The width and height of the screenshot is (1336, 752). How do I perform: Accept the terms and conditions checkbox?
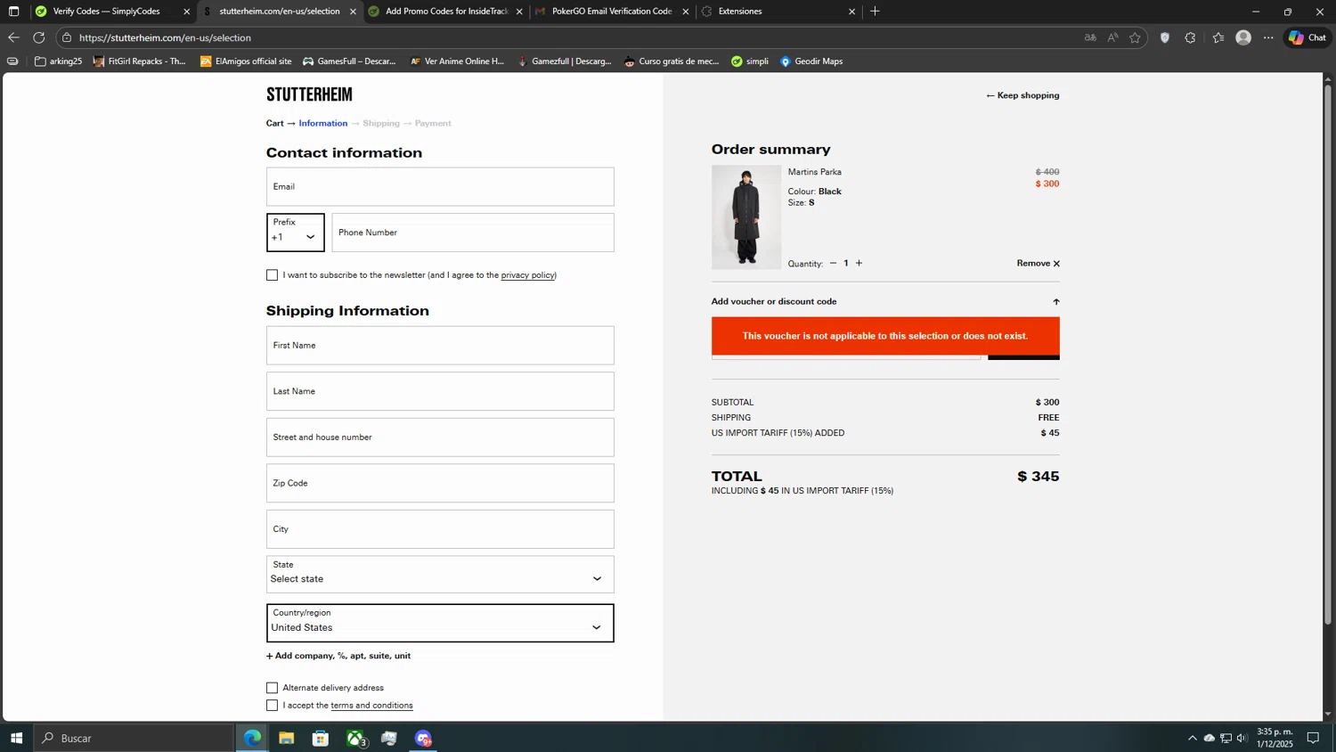(x=272, y=706)
